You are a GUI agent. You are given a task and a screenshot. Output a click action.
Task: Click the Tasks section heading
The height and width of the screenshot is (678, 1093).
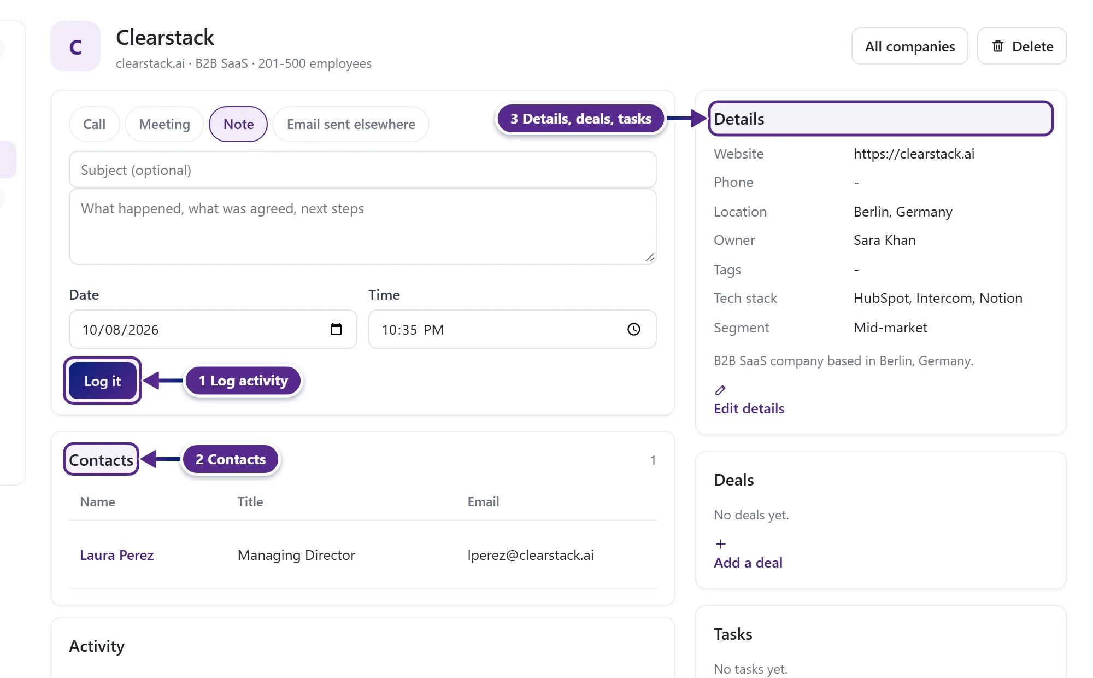tap(733, 634)
